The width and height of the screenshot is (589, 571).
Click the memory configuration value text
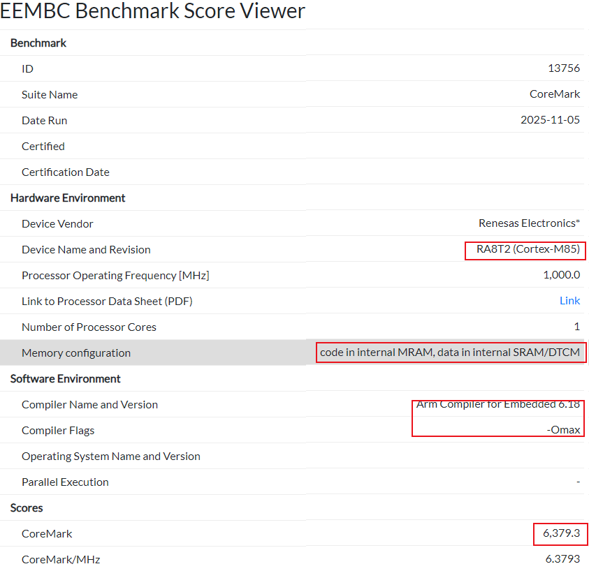coord(450,352)
